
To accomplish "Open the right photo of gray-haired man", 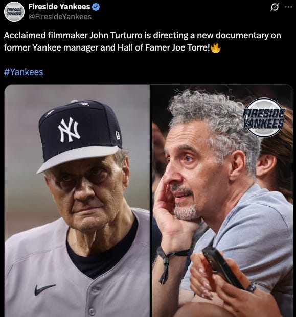I will tap(222, 201).
